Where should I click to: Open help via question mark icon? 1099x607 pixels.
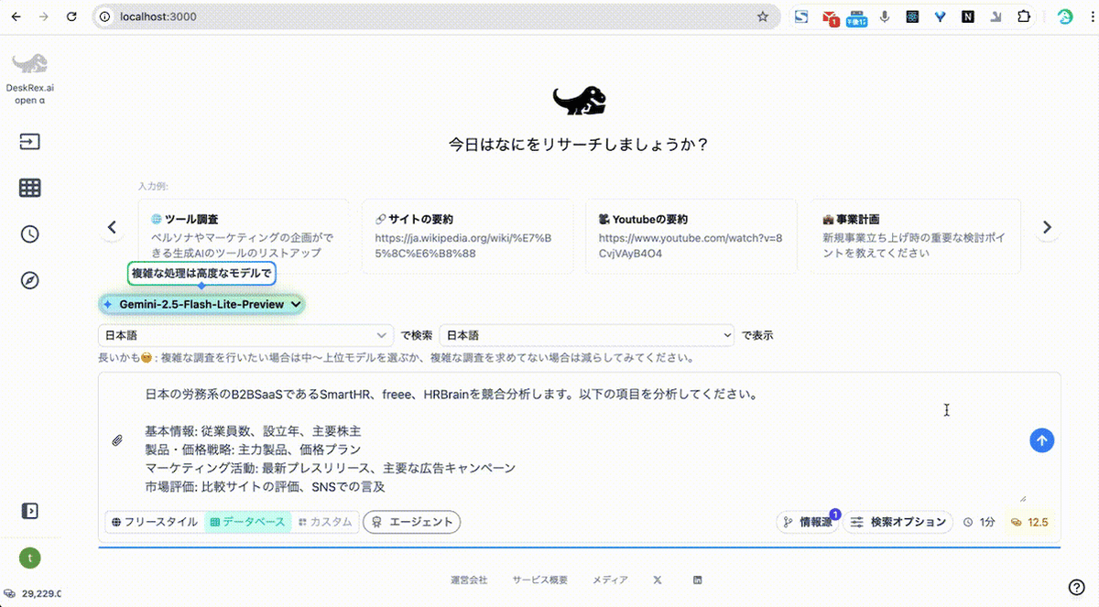pyautogui.click(x=1079, y=585)
